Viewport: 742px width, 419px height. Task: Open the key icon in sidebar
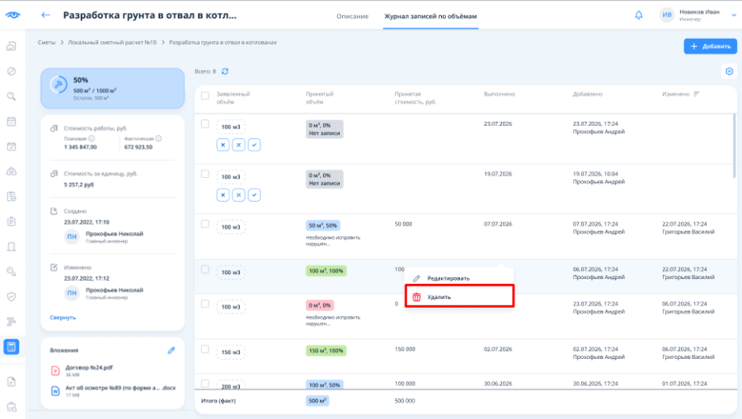[12, 272]
